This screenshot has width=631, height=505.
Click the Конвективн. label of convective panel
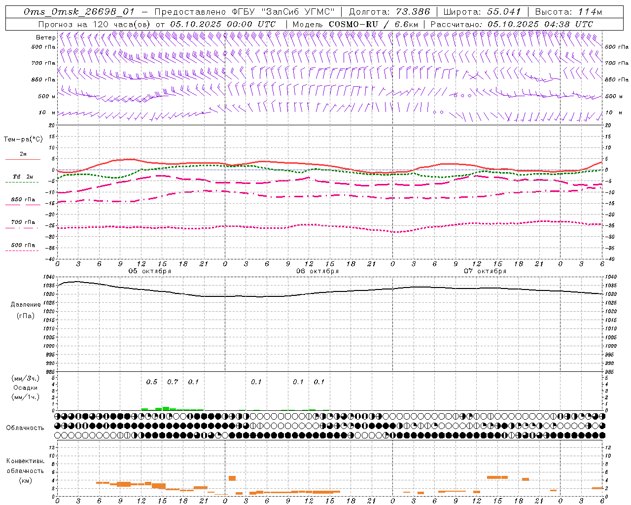click(25, 461)
